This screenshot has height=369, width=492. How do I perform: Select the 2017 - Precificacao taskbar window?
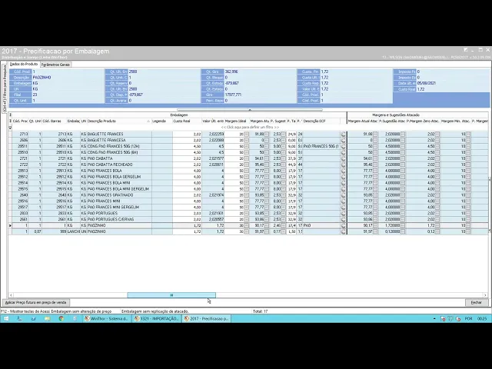[207, 318]
